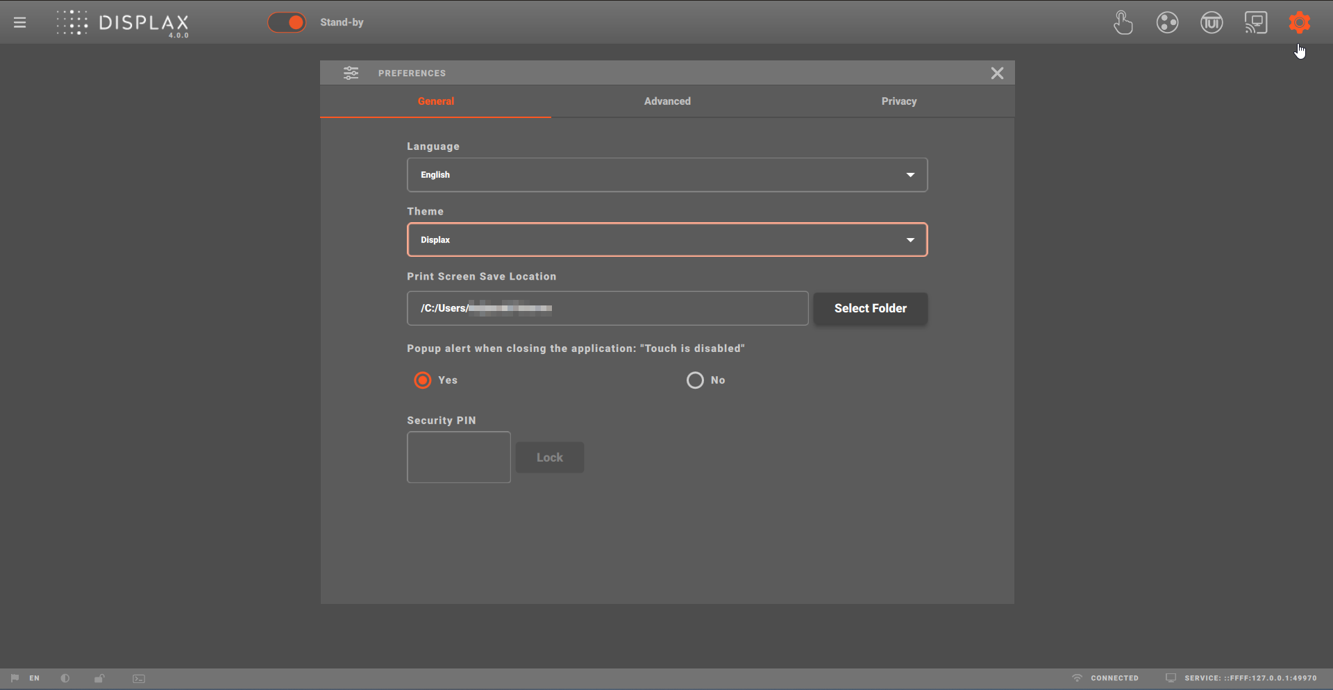Expand the Theme dropdown
1333x690 pixels.
coord(666,240)
